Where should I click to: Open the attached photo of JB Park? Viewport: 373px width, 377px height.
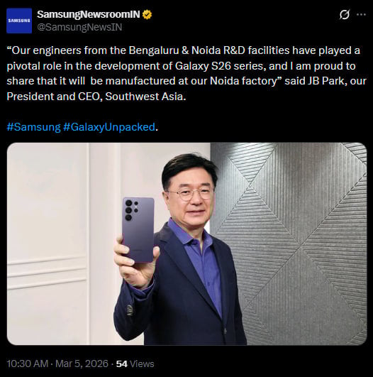(x=187, y=244)
